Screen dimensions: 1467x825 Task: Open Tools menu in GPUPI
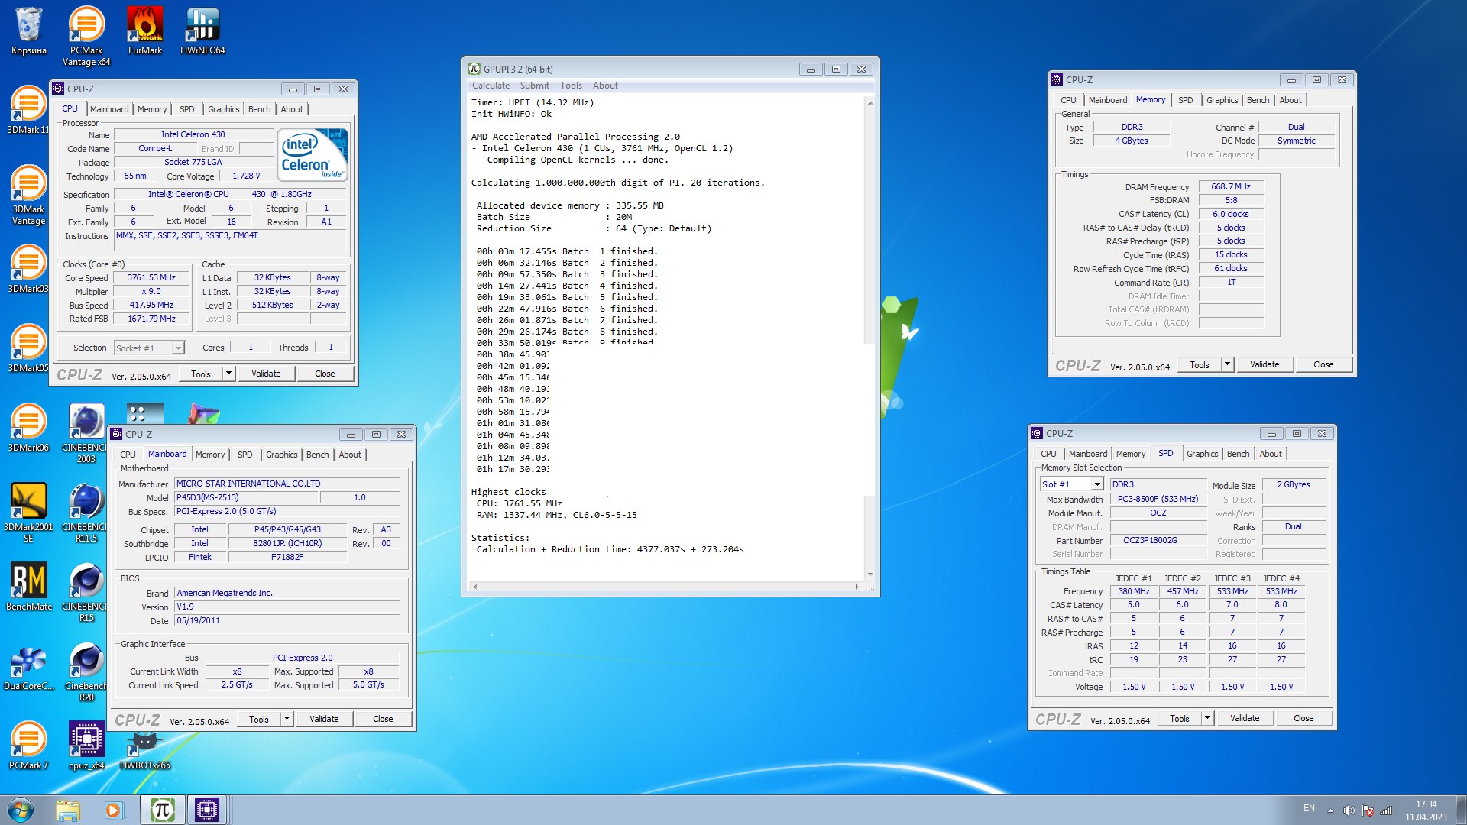pos(571,86)
